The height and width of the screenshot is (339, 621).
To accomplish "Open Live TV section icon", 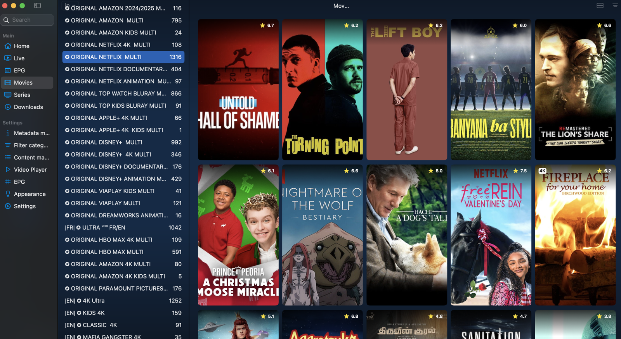I will [x=8, y=58].
